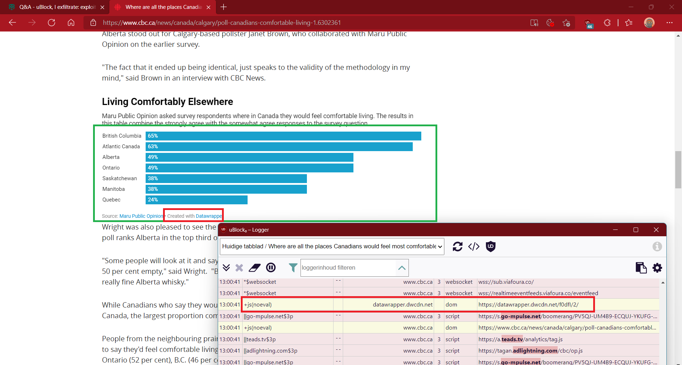
Task: Click the www.cbc.ca +js(noeval) dom log row
Action: (x=438, y=327)
